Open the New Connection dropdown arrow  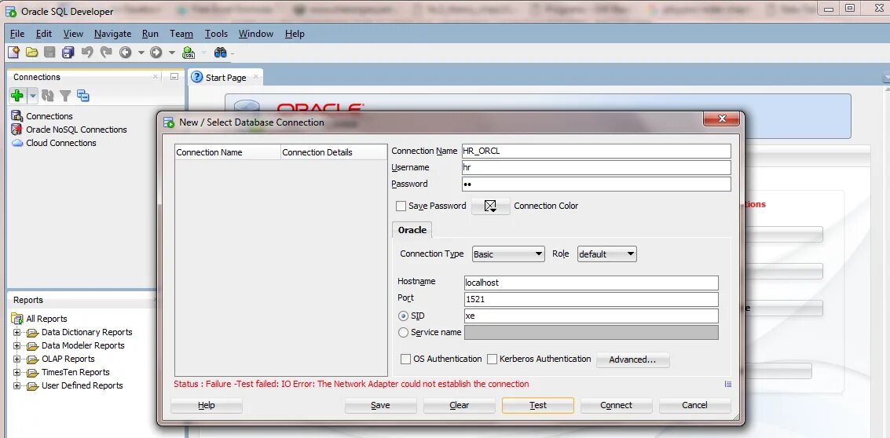click(33, 95)
